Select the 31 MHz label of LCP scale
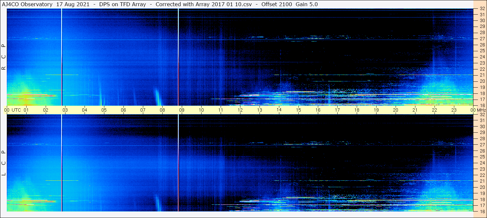The width and height of the screenshot is (487, 218). [482, 120]
